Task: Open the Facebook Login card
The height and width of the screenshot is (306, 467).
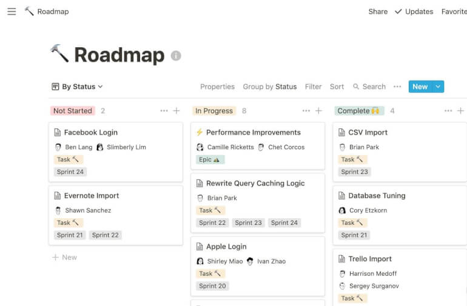Action: [91, 132]
